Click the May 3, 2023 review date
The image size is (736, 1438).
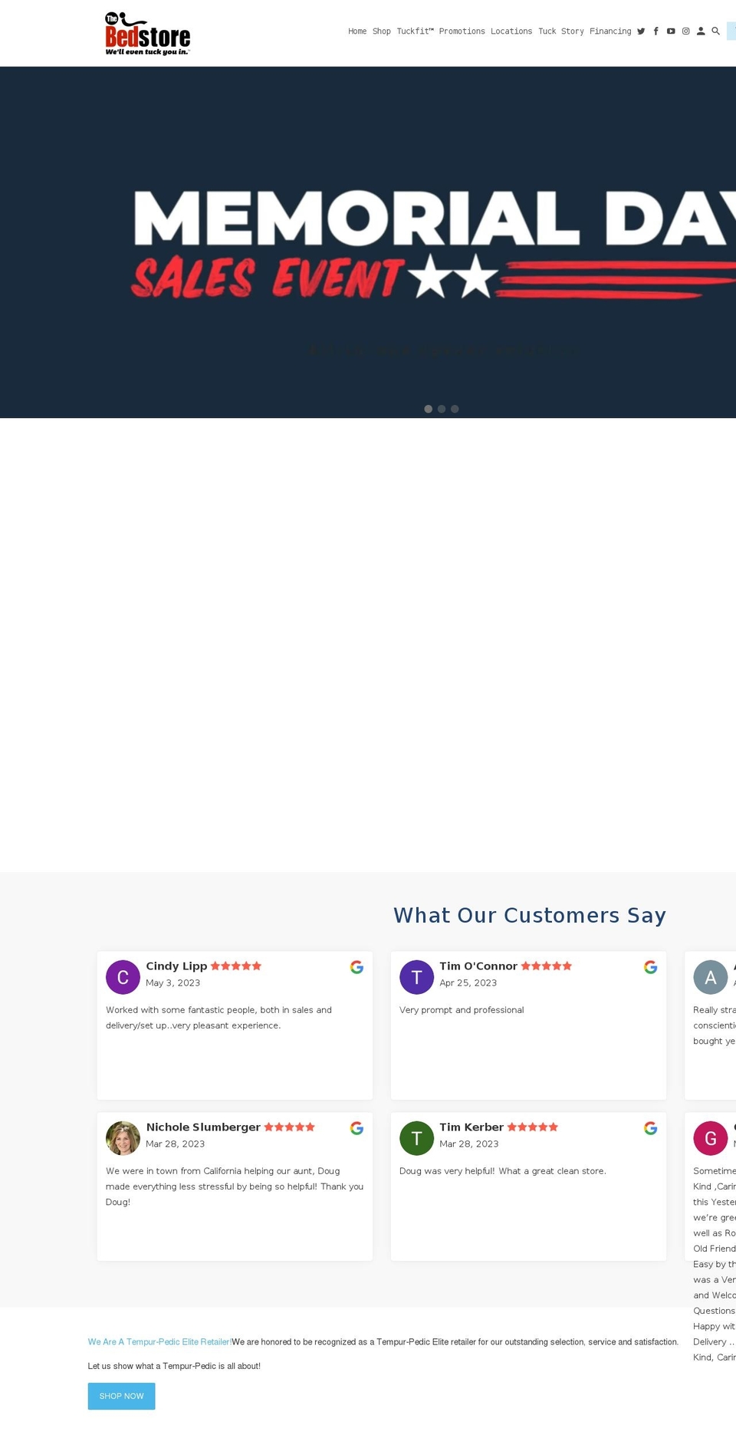click(x=173, y=983)
